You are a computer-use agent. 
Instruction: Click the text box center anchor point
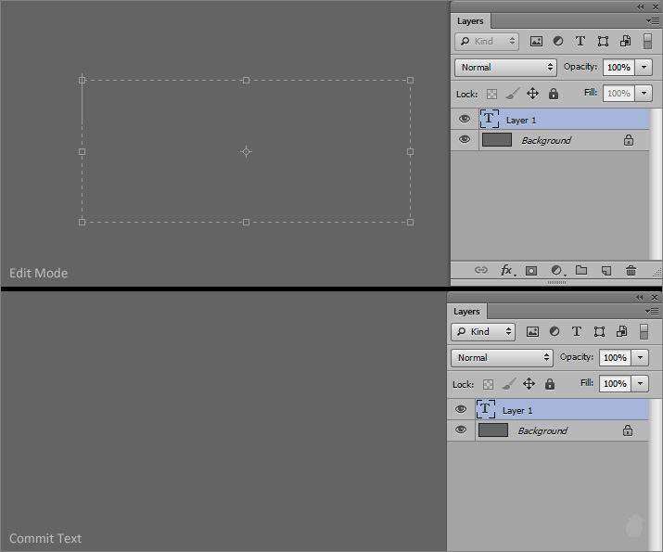(246, 151)
